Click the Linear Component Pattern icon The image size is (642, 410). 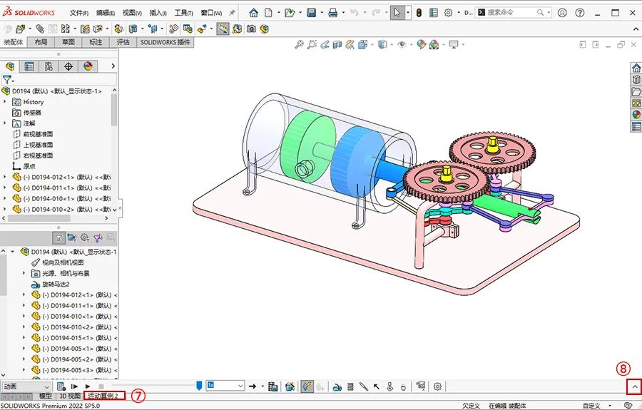(x=65, y=29)
